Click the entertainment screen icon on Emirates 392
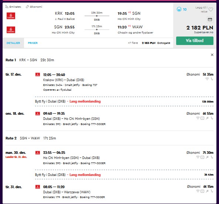The width and height of the screenshot is (219, 204). [x=202, y=118]
